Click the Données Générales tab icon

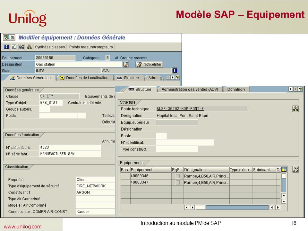tap(13, 78)
